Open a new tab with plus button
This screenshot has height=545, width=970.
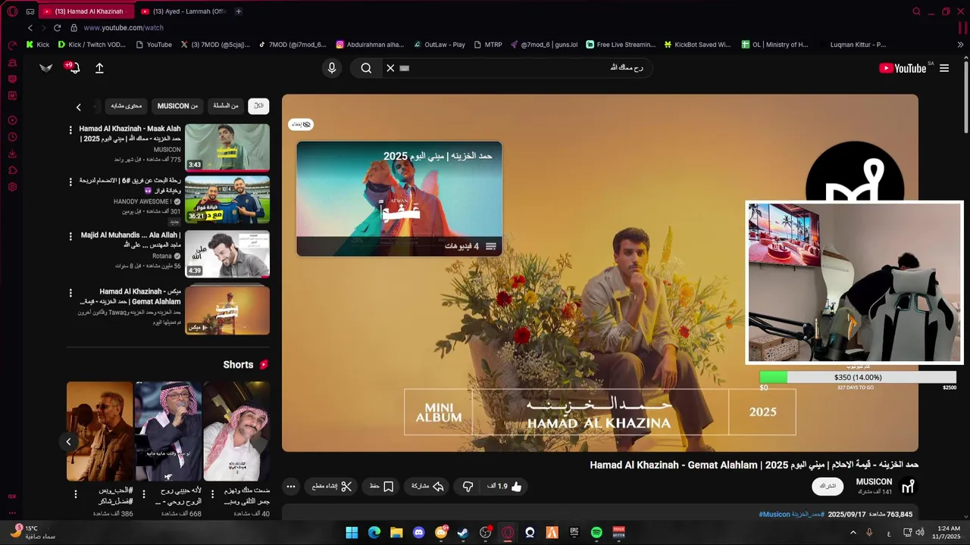point(238,11)
